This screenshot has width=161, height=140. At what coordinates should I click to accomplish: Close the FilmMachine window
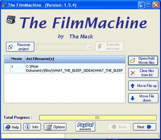click(156, 5)
